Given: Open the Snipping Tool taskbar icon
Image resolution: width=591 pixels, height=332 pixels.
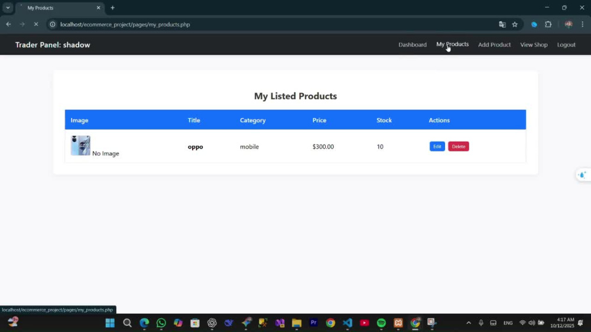Looking at the screenshot, I should [432, 323].
